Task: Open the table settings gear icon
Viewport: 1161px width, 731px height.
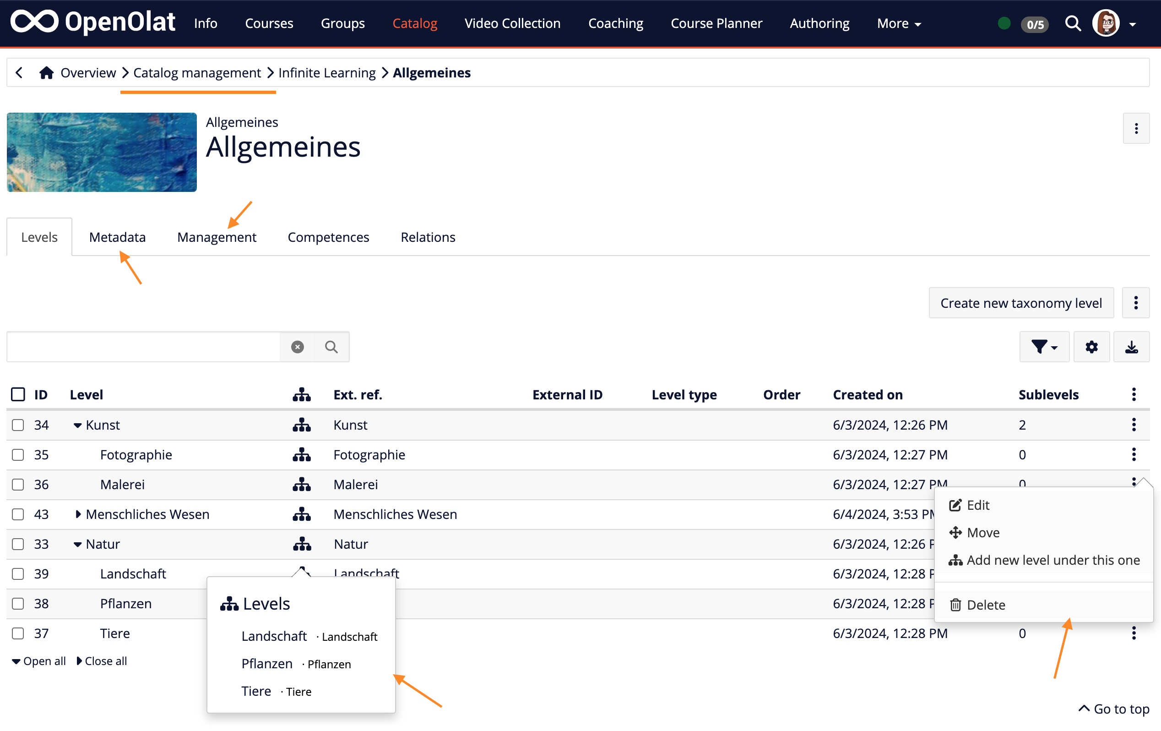Action: coord(1091,346)
